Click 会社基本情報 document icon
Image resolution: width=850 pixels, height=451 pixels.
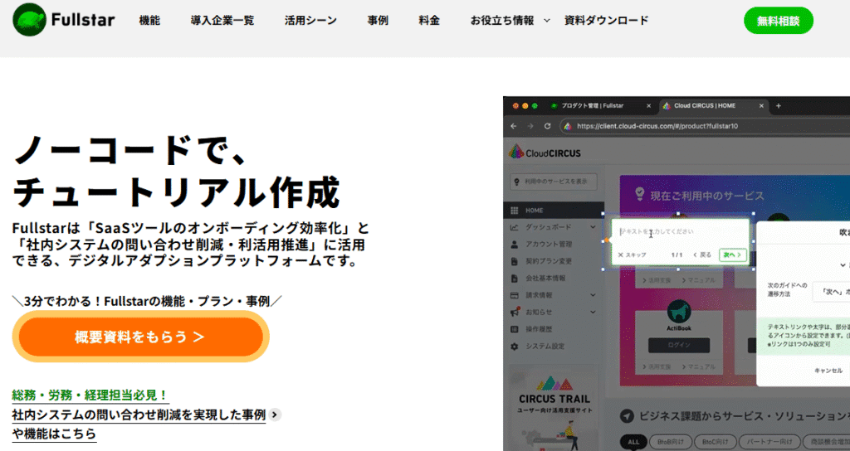515,279
